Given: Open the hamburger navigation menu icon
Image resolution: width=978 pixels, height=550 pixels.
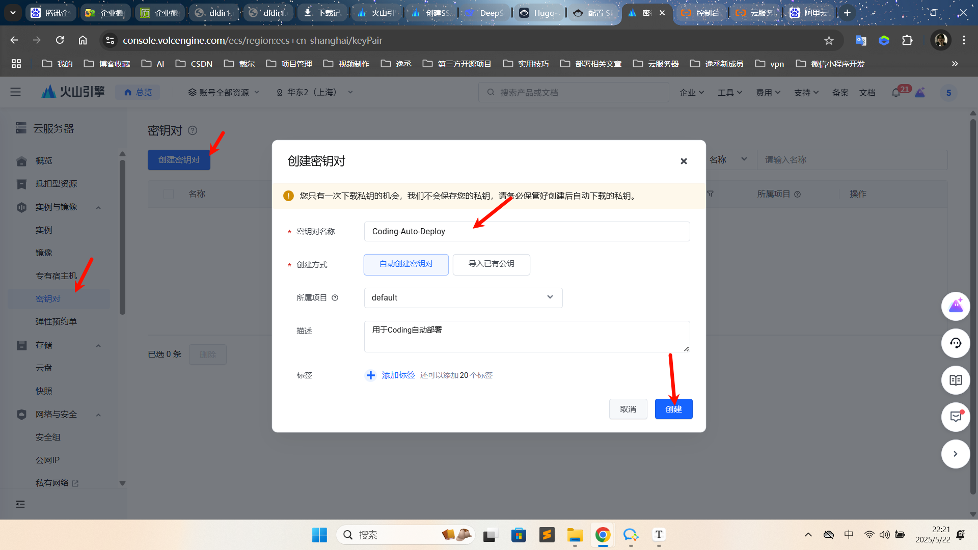Looking at the screenshot, I should (16, 92).
